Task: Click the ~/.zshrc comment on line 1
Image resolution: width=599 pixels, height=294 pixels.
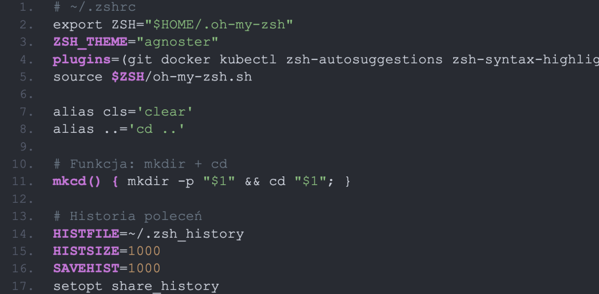Action: pyautogui.click(x=94, y=7)
